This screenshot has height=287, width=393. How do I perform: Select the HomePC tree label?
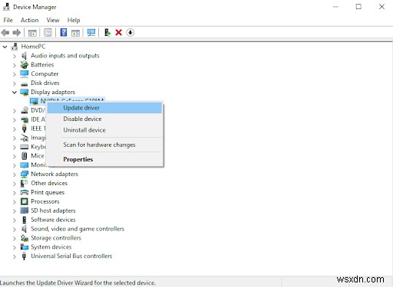33,47
